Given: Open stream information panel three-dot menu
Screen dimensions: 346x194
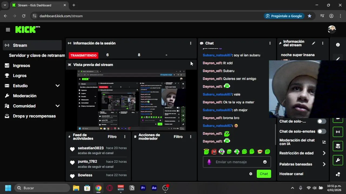Looking at the screenshot, I should point(322,43).
